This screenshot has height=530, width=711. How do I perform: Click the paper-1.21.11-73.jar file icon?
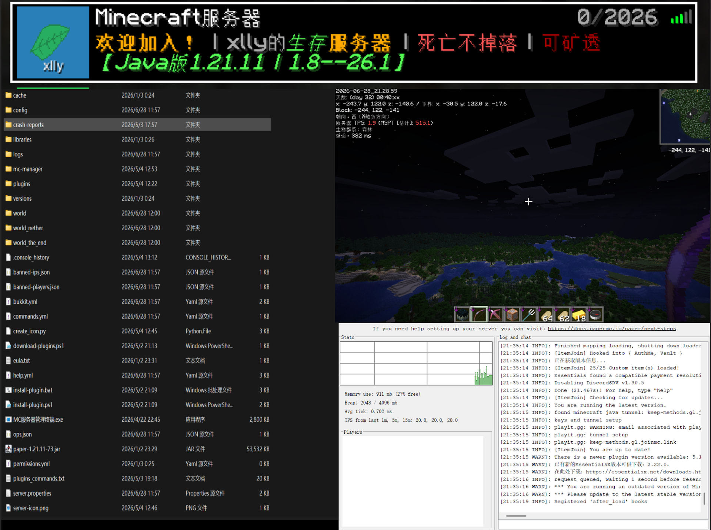pos(8,449)
